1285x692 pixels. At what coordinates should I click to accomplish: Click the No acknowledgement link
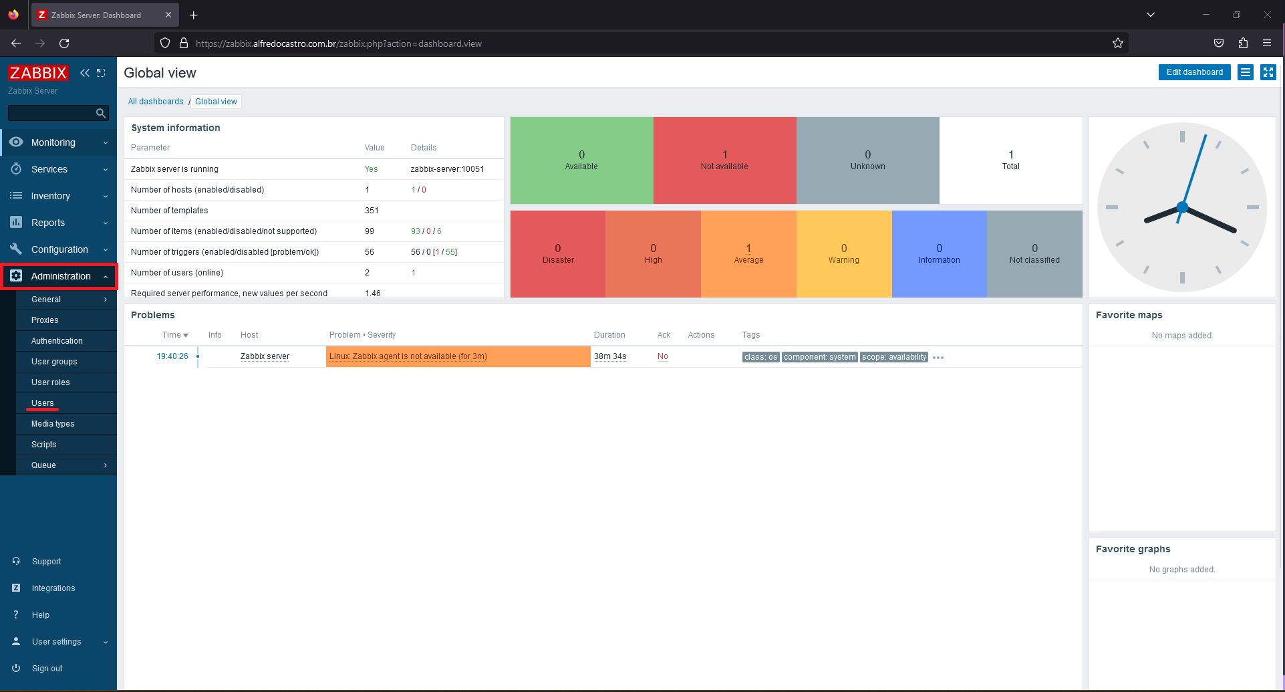coord(662,356)
